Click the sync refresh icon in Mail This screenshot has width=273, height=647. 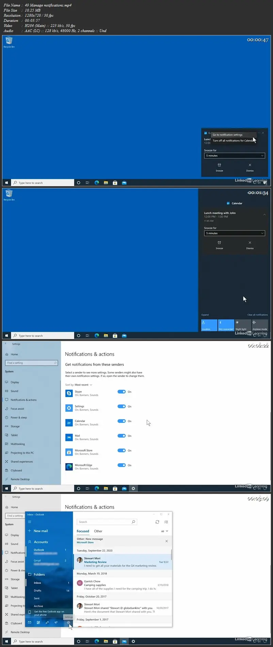tap(157, 522)
